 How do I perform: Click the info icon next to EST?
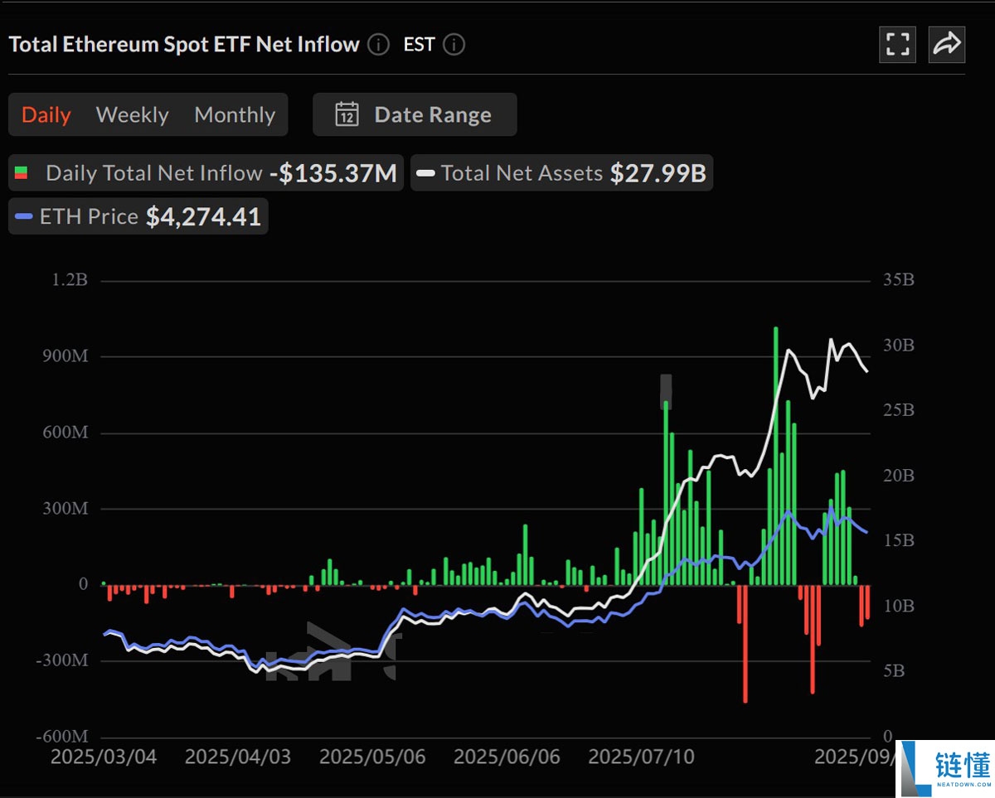pos(453,46)
